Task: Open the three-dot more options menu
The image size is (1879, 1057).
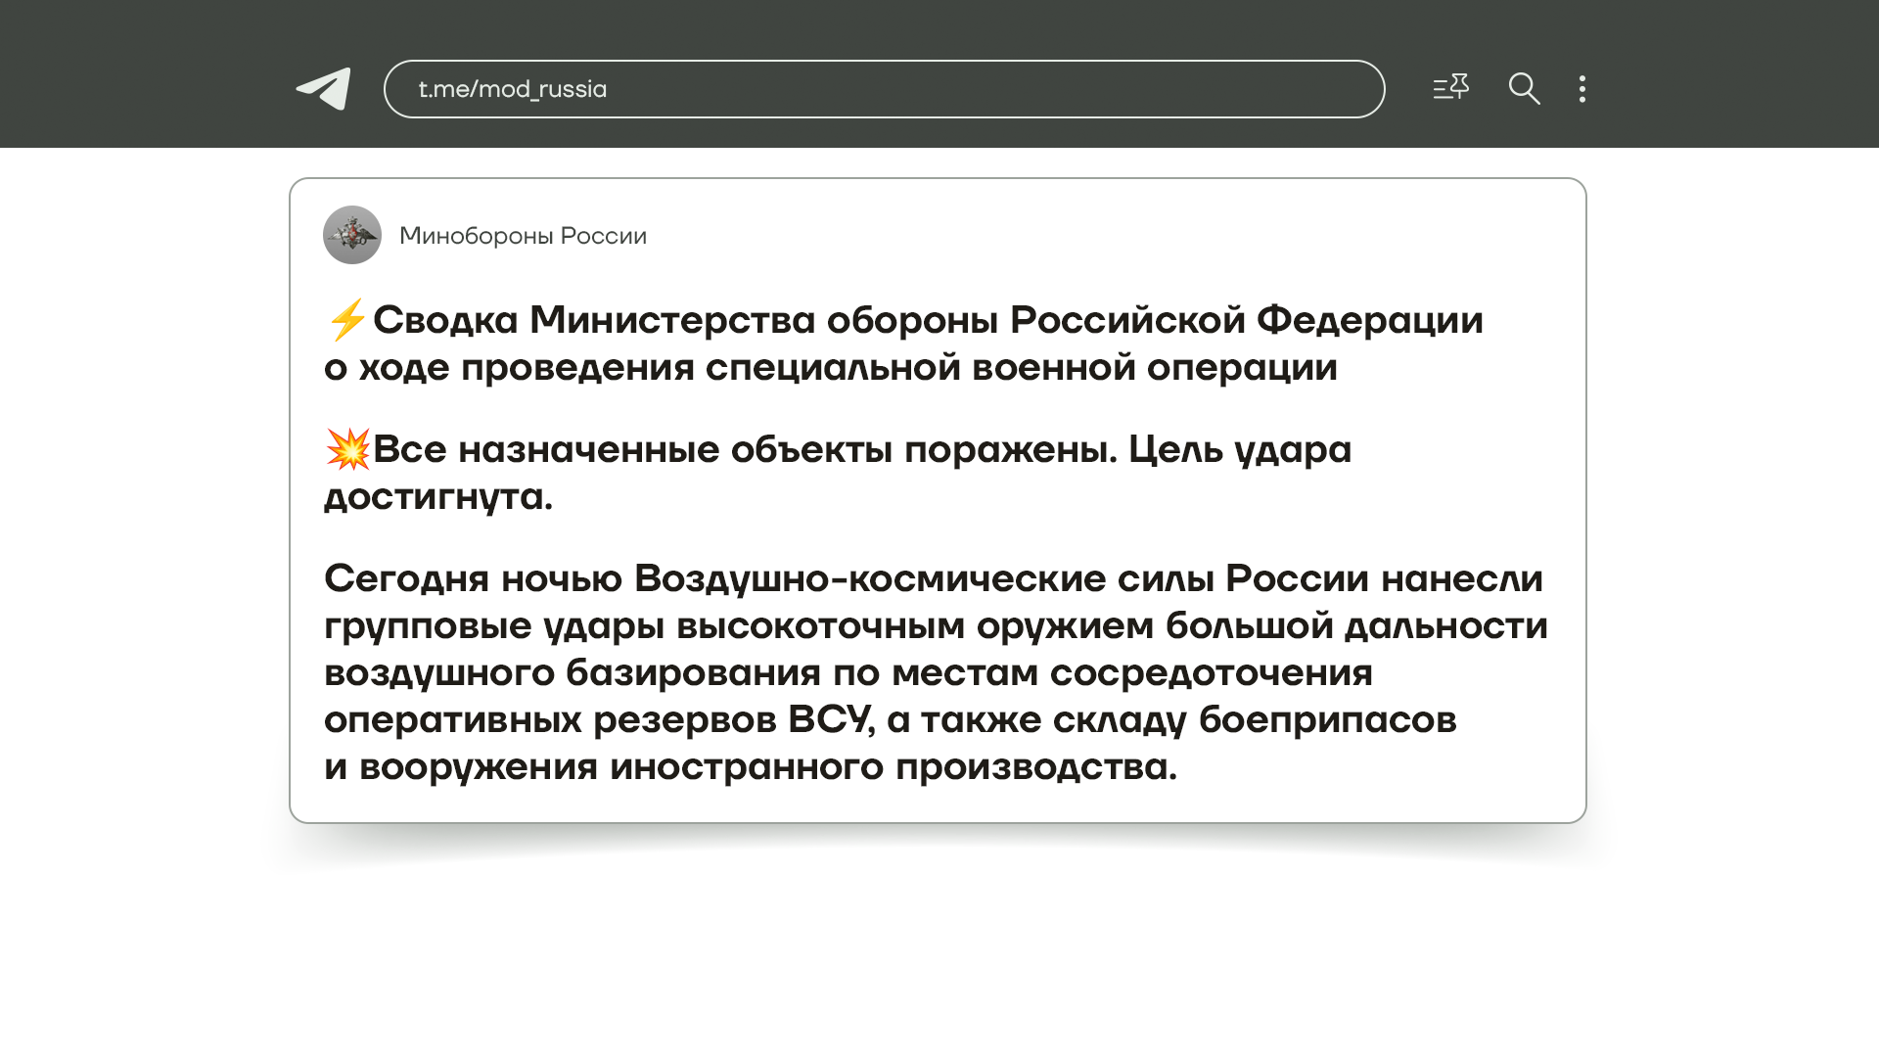Action: click(x=1582, y=89)
